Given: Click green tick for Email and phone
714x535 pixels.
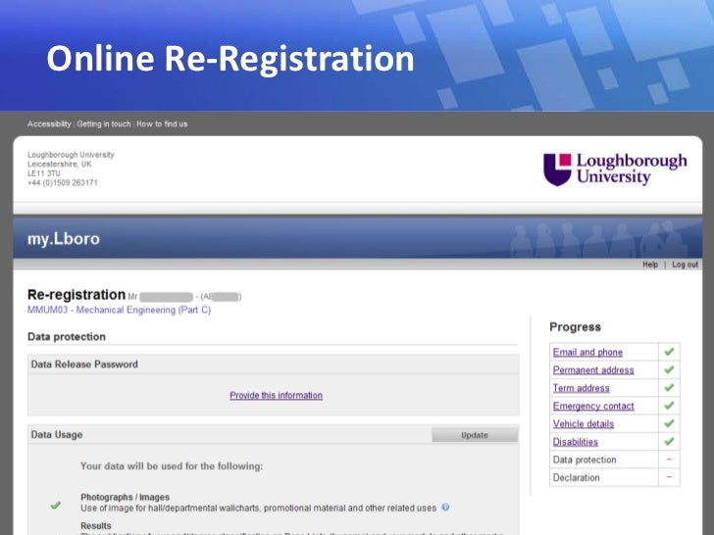Looking at the screenshot, I should pos(669,352).
